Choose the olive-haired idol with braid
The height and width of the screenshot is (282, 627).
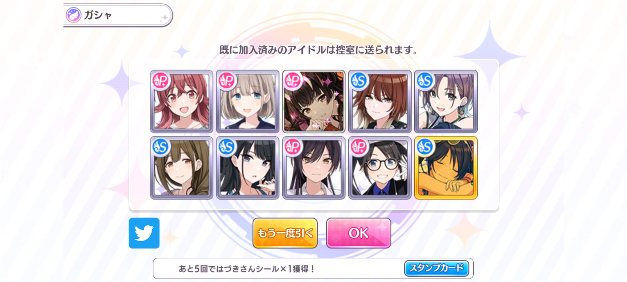[x=182, y=168]
